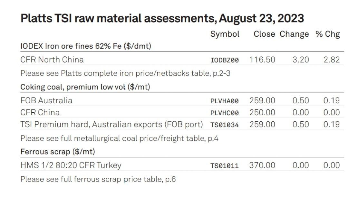The image size is (348, 197).
Task: Open the iron price/netbacks table reference
Action: click(125, 73)
